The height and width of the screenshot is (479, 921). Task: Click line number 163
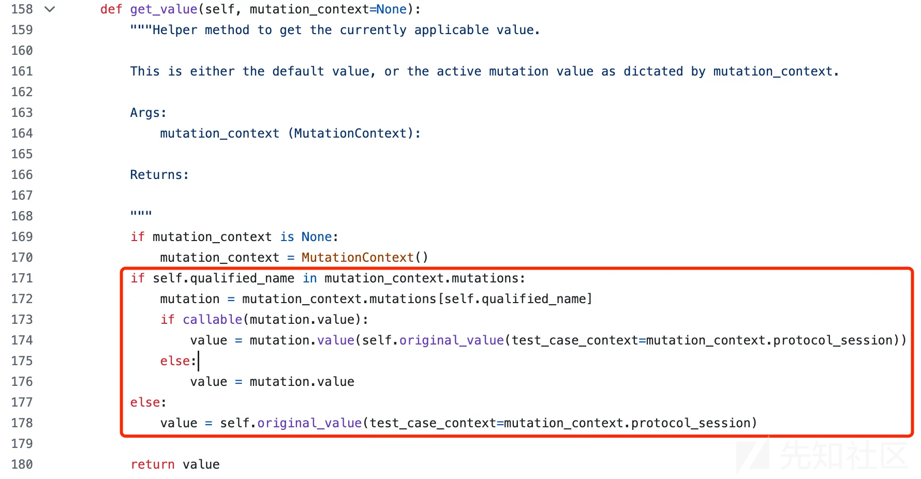22,113
